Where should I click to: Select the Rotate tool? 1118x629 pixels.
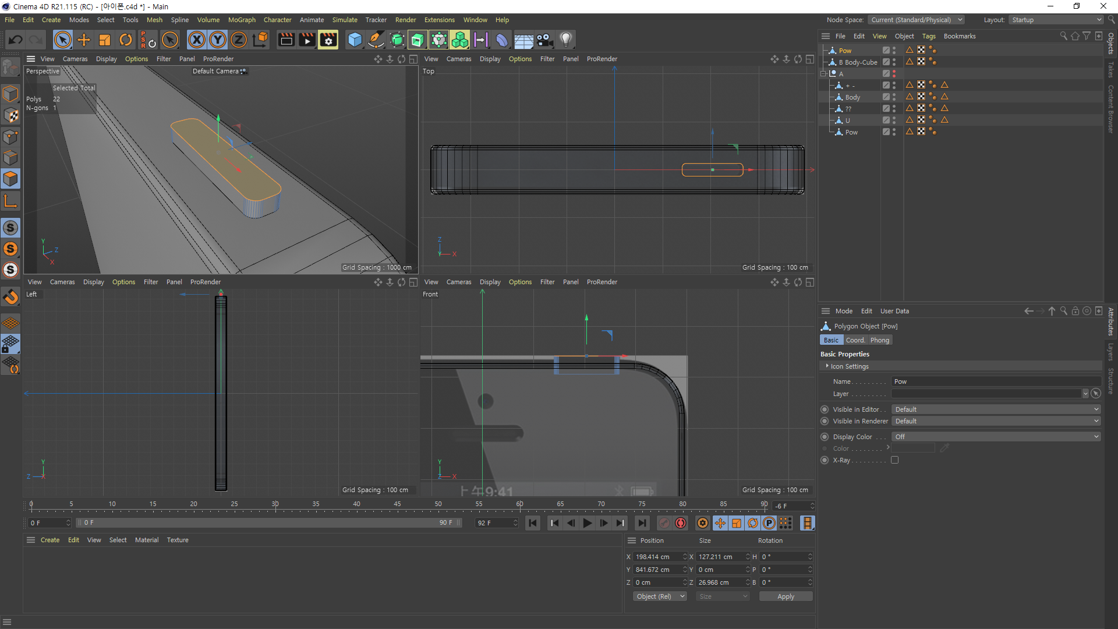point(126,40)
